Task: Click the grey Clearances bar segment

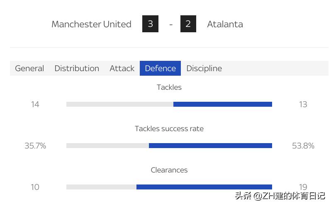Action: click(x=101, y=187)
